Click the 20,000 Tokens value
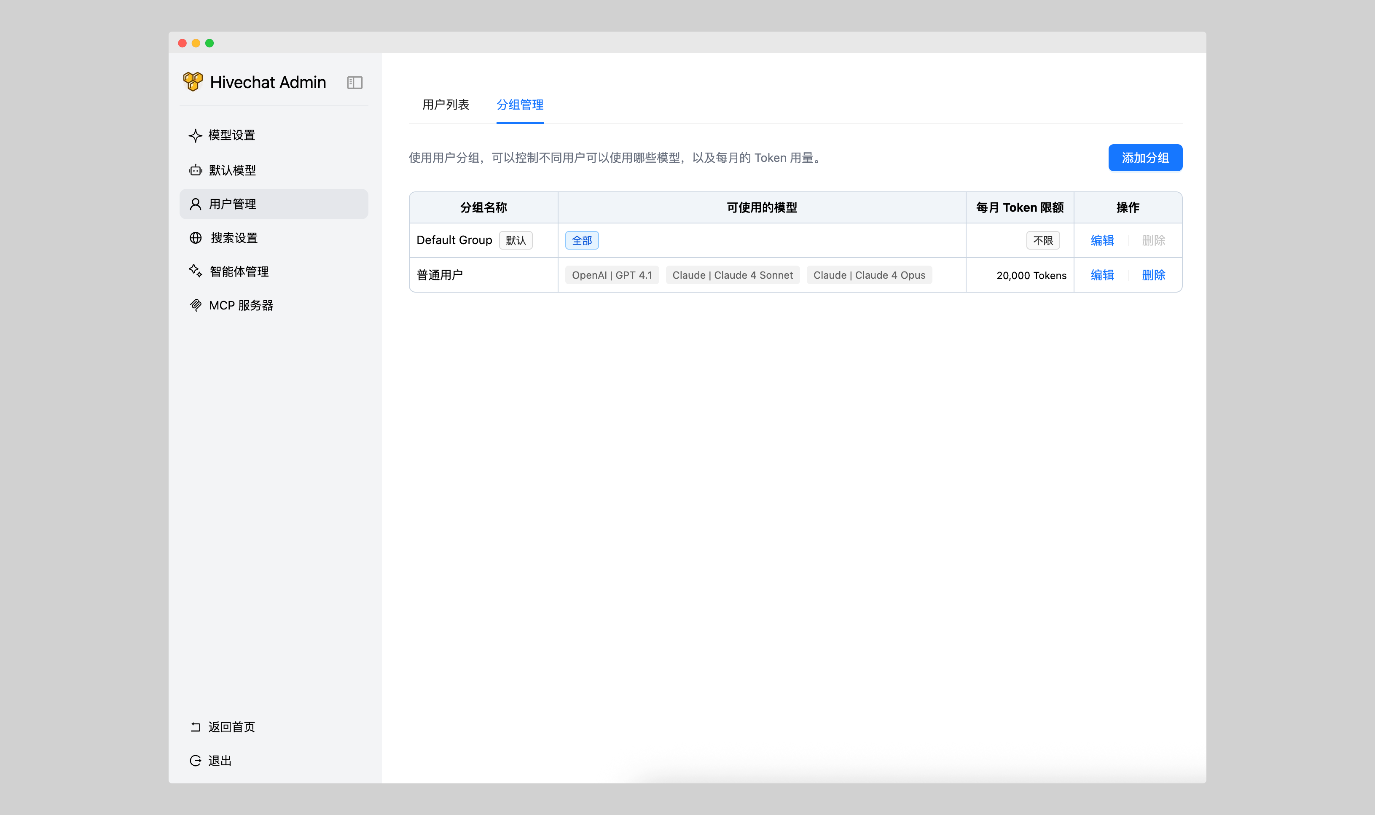Viewport: 1375px width, 815px height. coord(1031,276)
